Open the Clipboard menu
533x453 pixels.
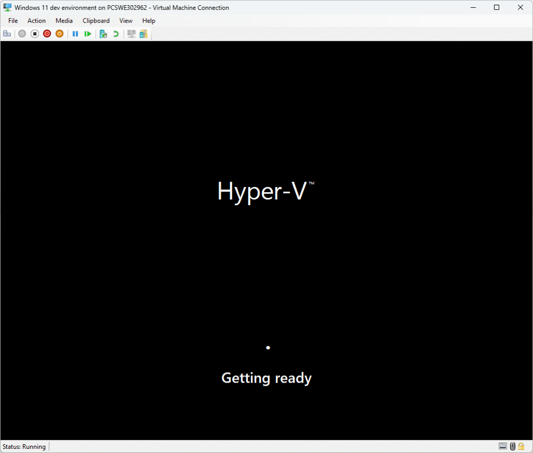(96, 21)
